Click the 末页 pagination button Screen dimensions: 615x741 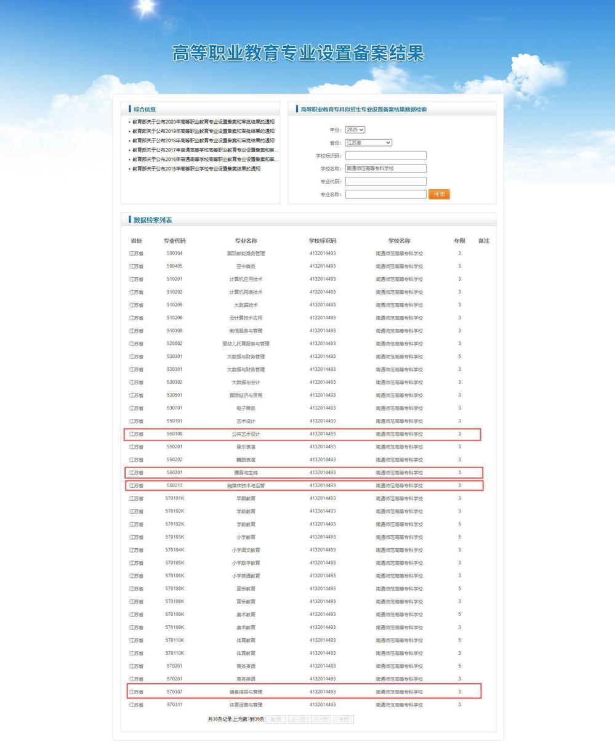pos(343,719)
